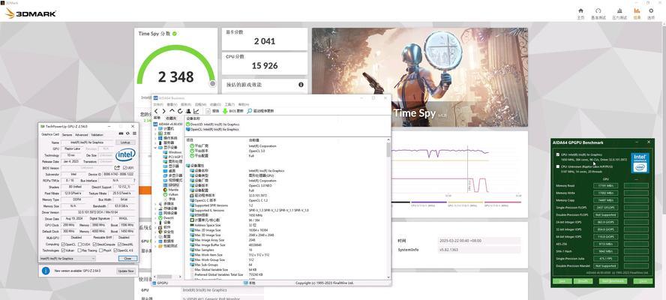Click the Results button in GPGPU Benchmark
The width and height of the screenshot is (666, 300).
583,281
